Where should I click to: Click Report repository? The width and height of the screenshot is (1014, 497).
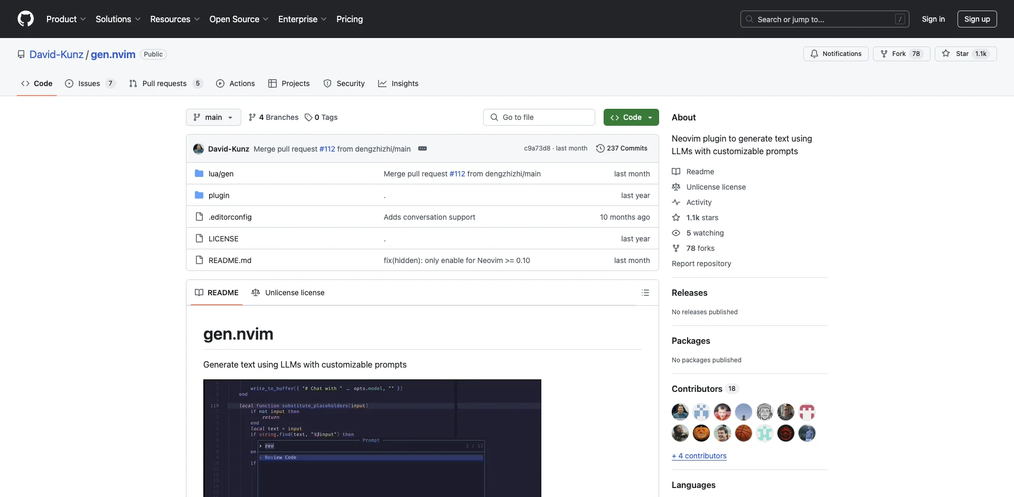701,264
